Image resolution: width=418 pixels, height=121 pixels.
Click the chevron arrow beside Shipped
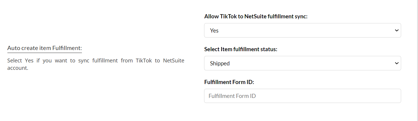pos(397,63)
